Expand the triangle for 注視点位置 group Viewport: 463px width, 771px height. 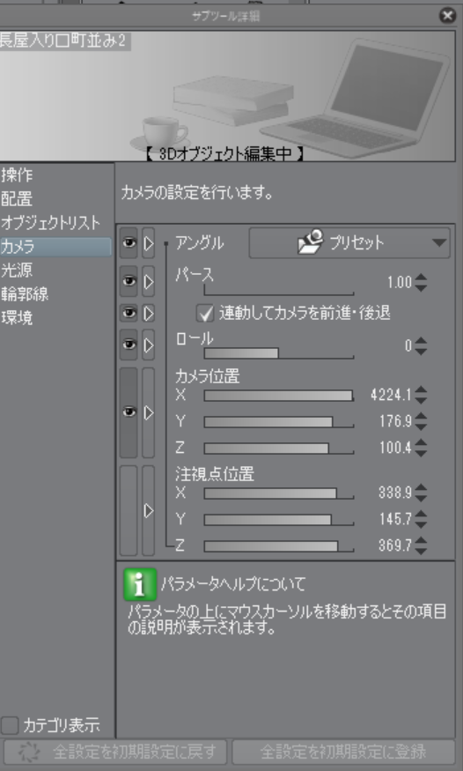point(148,510)
